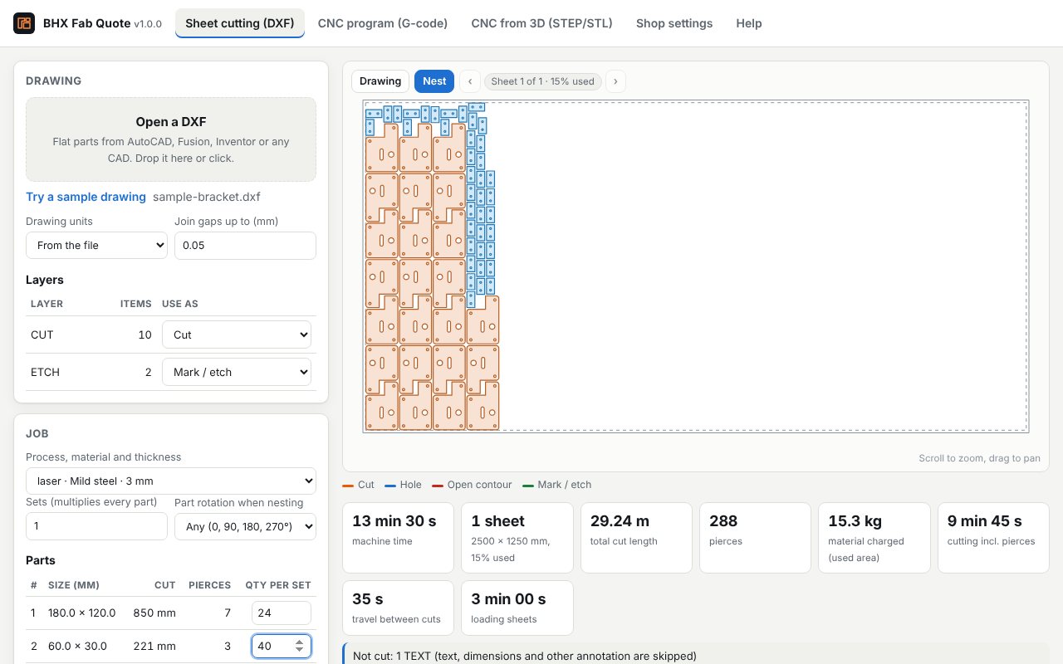Click the Open a DXF drop area
The image size is (1063, 664).
tap(171, 139)
